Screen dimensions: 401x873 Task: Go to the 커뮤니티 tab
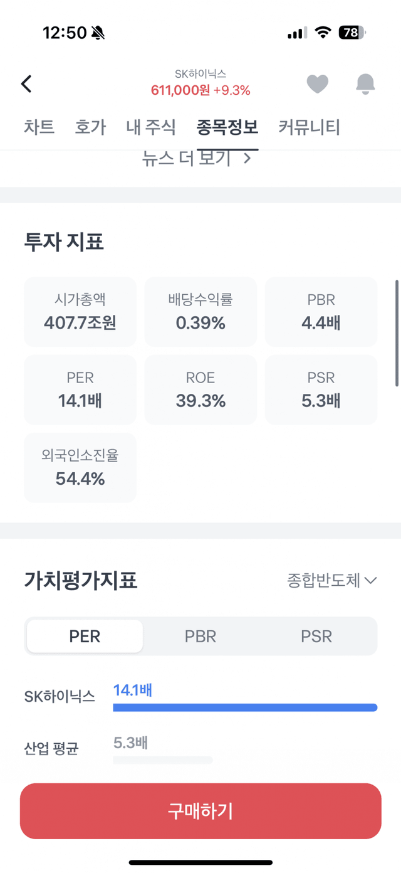[x=309, y=127]
